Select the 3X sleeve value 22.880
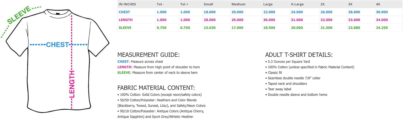Image resolution: width=403 pixels, height=119 pixels. click(x=354, y=28)
